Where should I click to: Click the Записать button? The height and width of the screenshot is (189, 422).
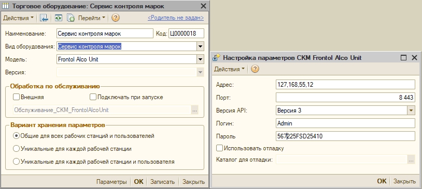(x=163, y=181)
